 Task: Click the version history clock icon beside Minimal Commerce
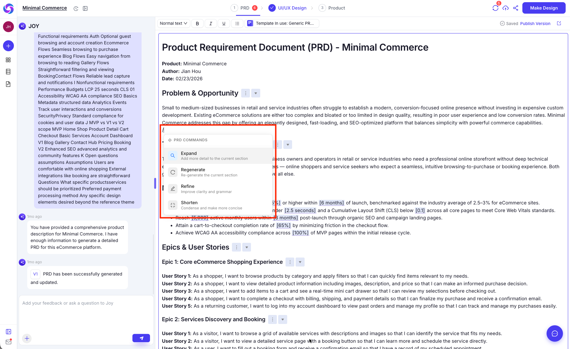[x=76, y=8]
